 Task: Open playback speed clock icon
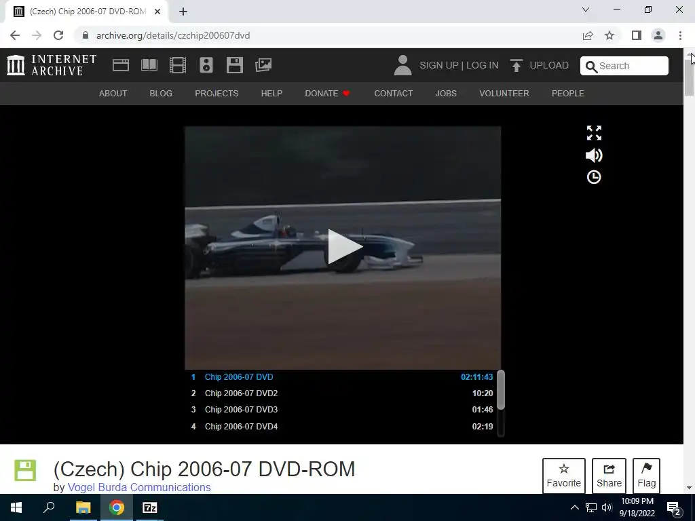point(594,177)
